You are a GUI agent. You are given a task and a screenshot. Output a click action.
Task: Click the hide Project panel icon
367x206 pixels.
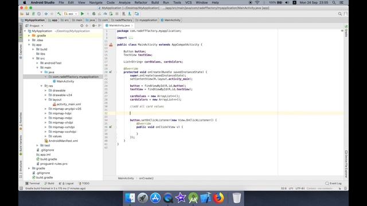click(100, 26)
